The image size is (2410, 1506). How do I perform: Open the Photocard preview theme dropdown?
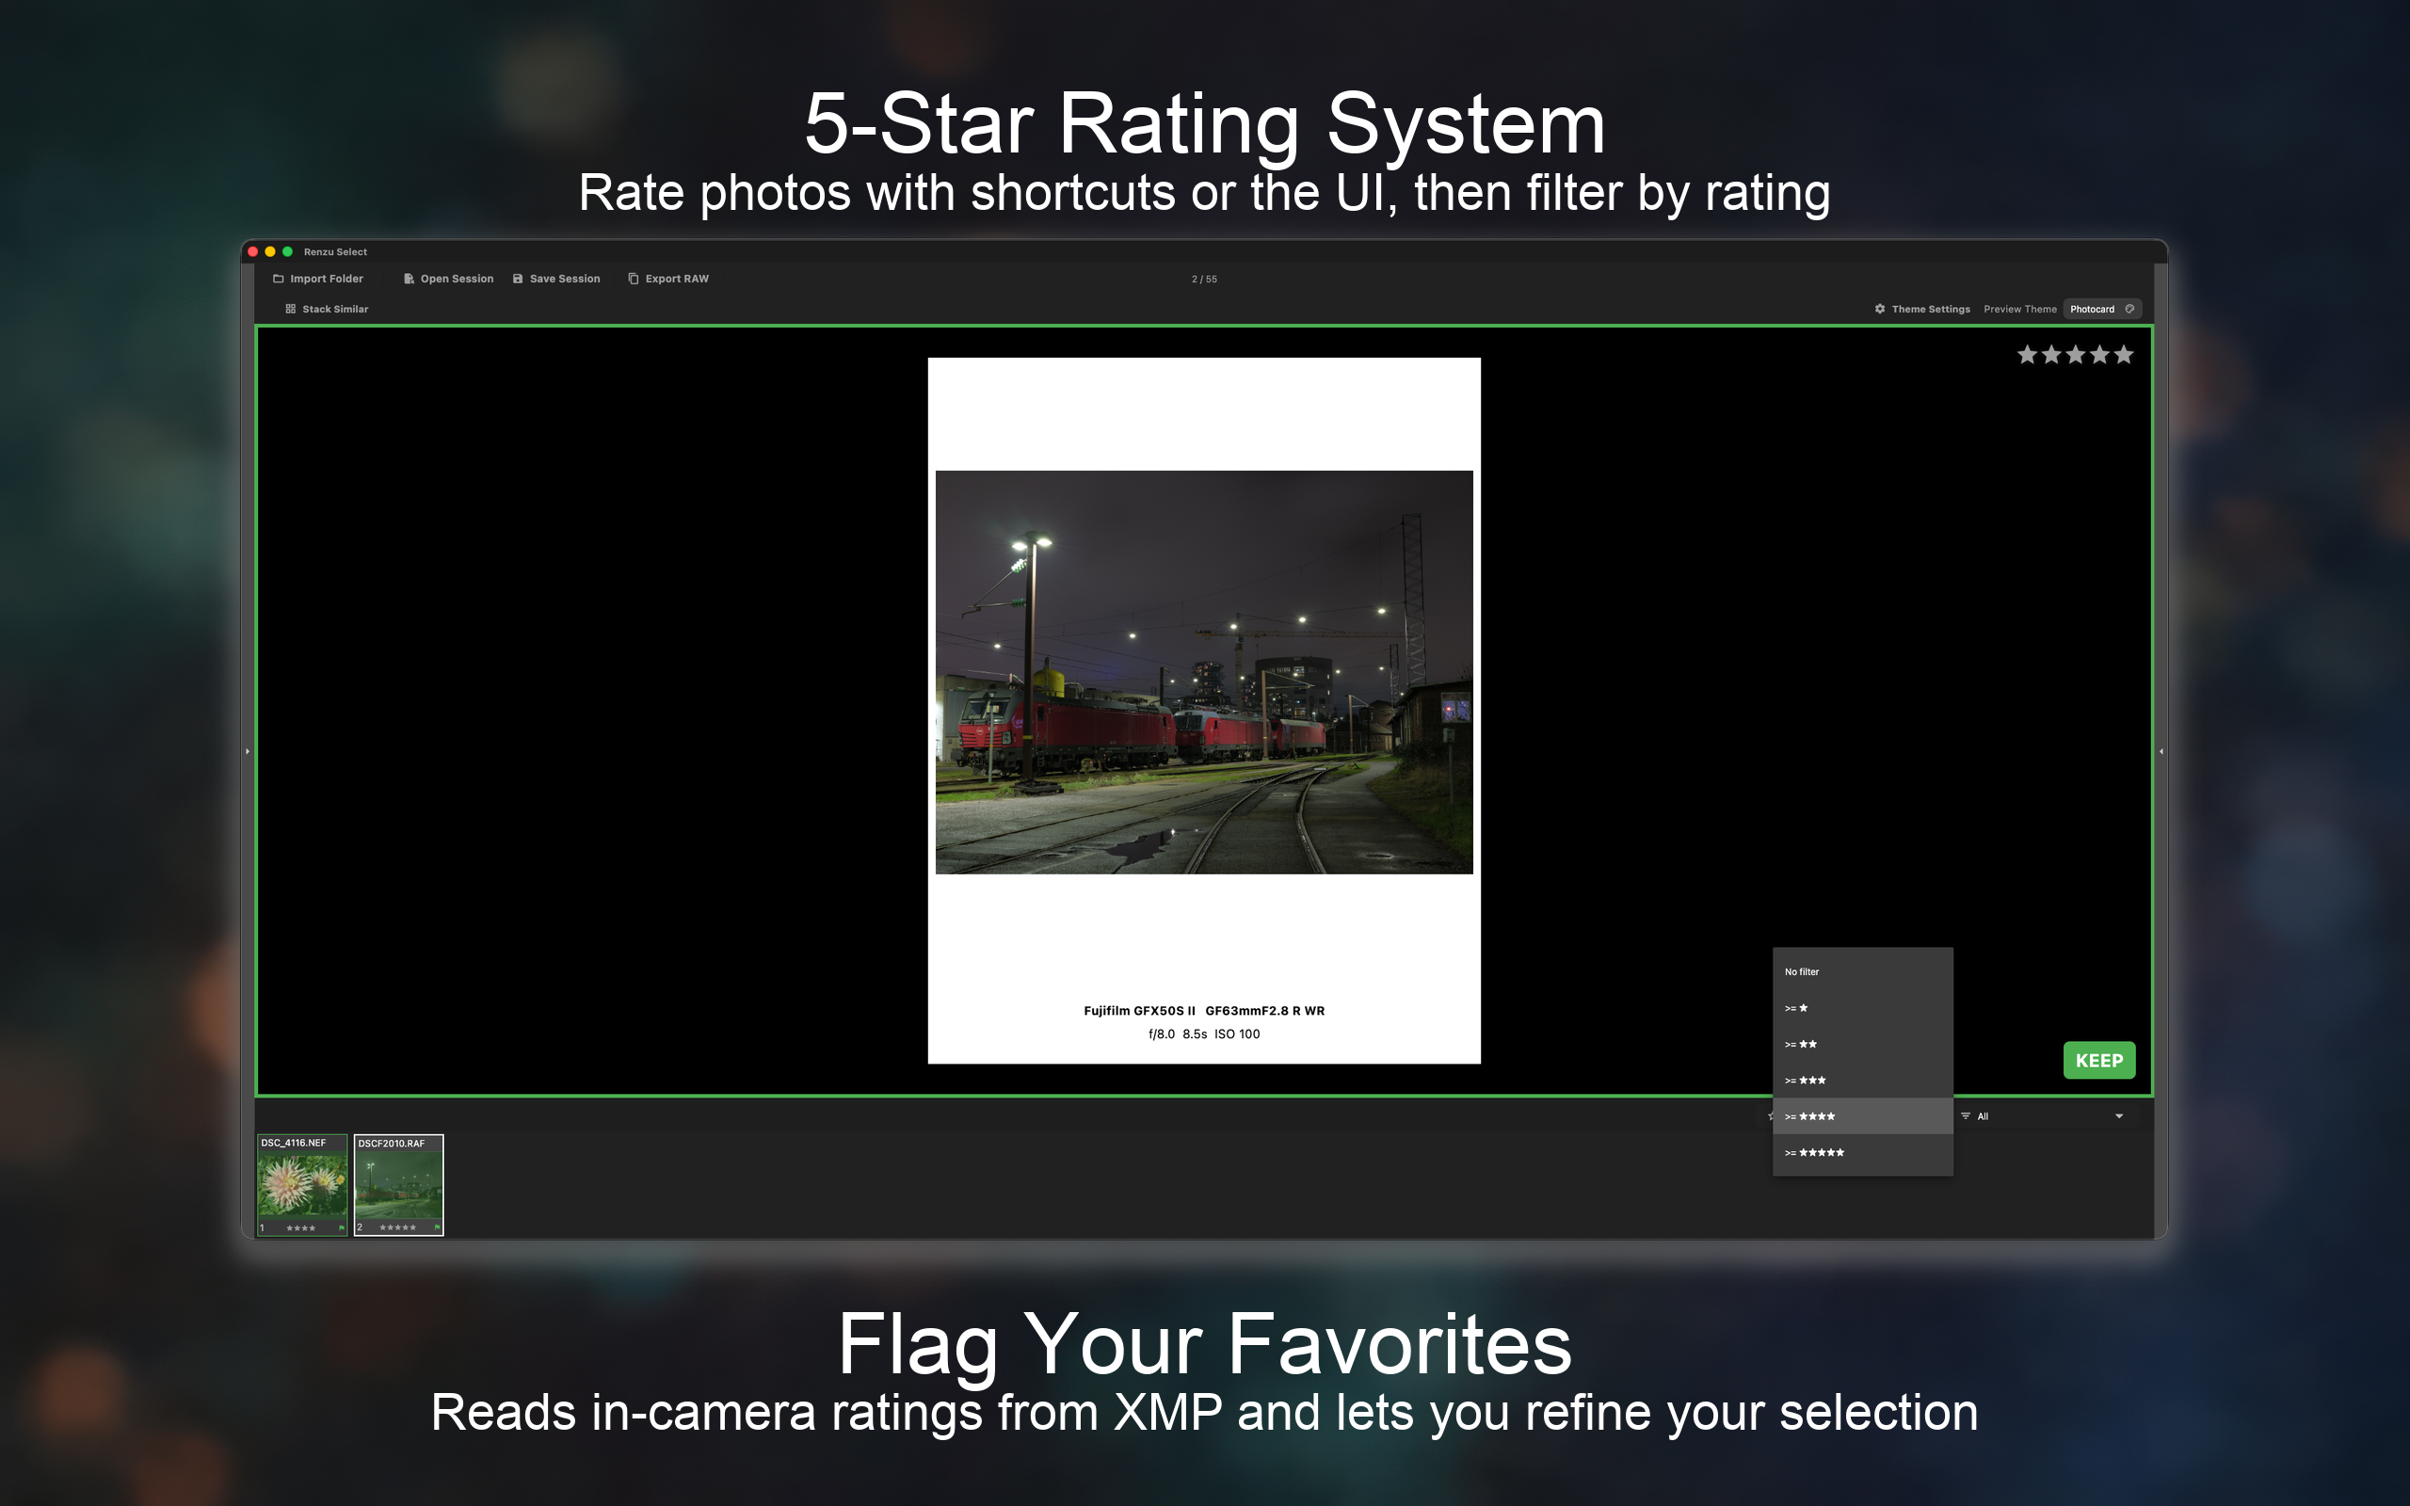click(x=2101, y=309)
